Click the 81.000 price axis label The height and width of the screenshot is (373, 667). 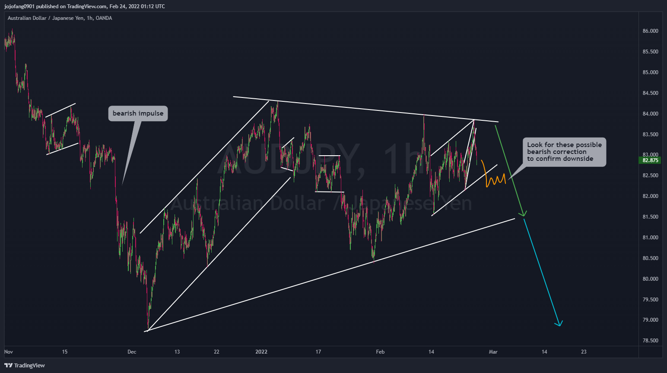pos(650,238)
